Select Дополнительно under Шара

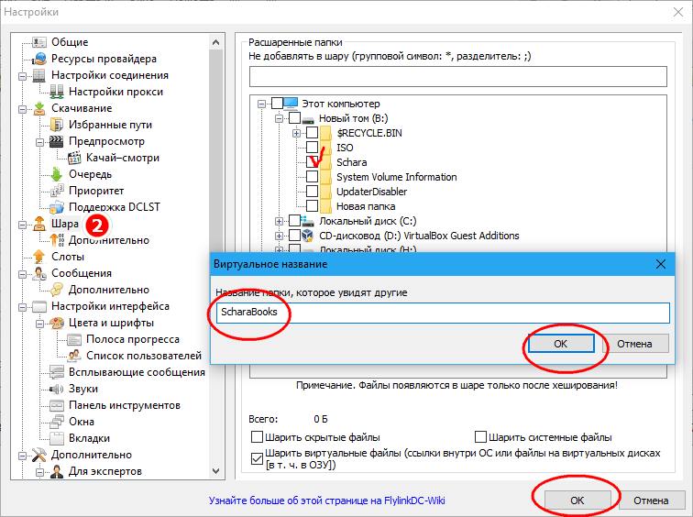pyautogui.click(x=109, y=240)
